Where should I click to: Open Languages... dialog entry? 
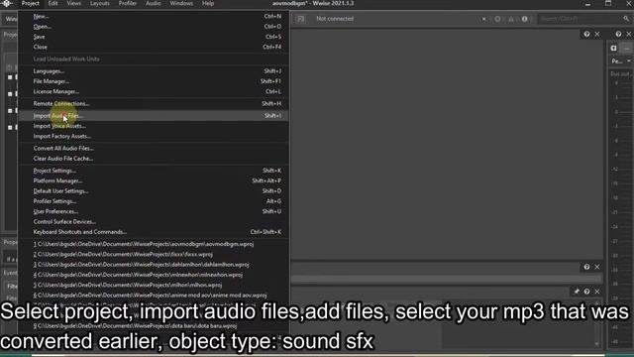click(x=154, y=71)
